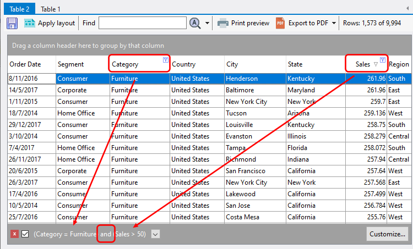Viewport: 413px width, 249px height.
Task: Open the dropdown arrow beside the find icon
Action: click(208, 23)
